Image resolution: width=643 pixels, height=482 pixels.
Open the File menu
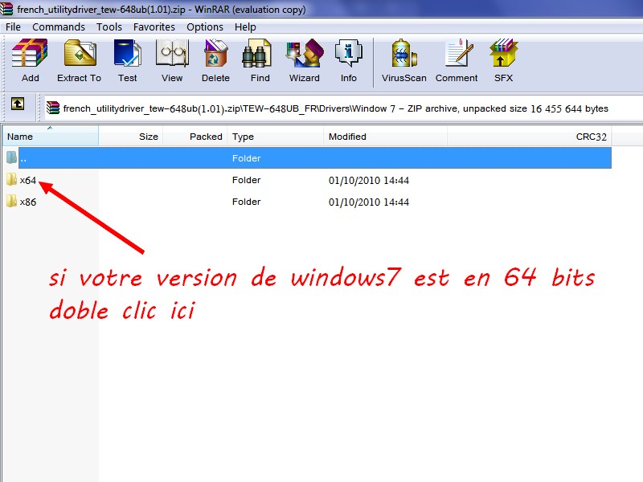(13, 27)
